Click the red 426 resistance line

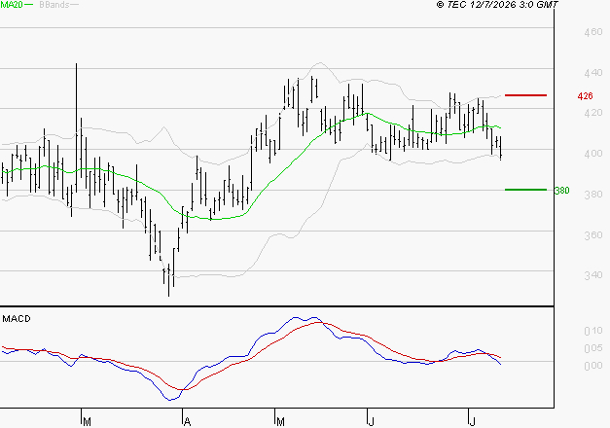coord(525,95)
